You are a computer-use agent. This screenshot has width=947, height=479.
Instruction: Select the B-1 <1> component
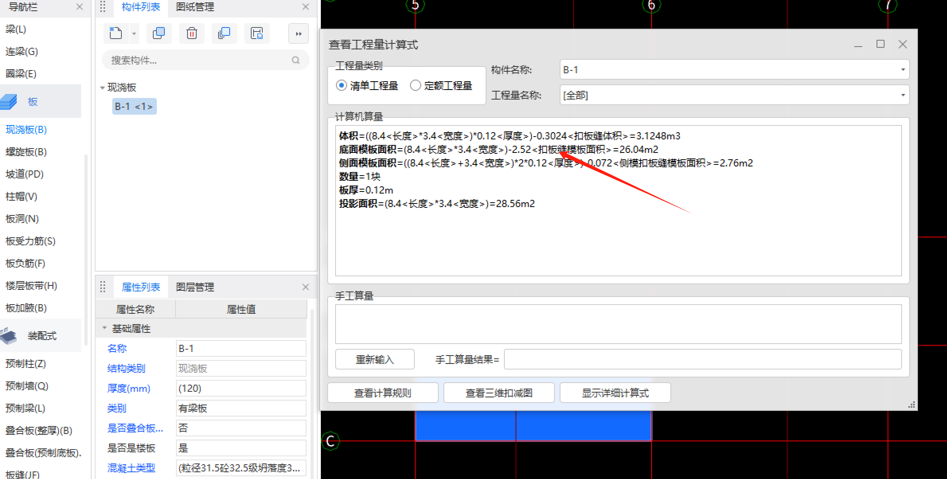(x=134, y=106)
